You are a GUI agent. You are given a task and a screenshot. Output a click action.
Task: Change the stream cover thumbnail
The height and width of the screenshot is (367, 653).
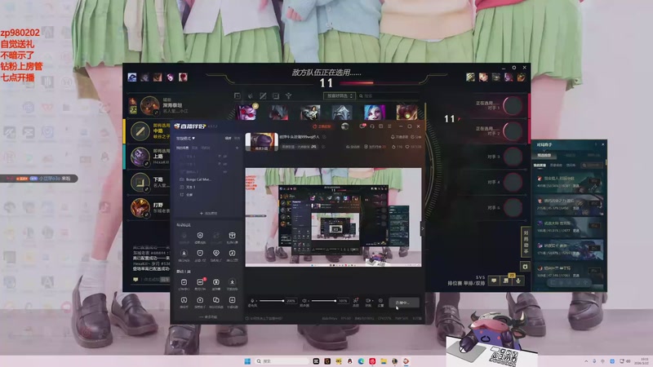click(x=261, y=142)
